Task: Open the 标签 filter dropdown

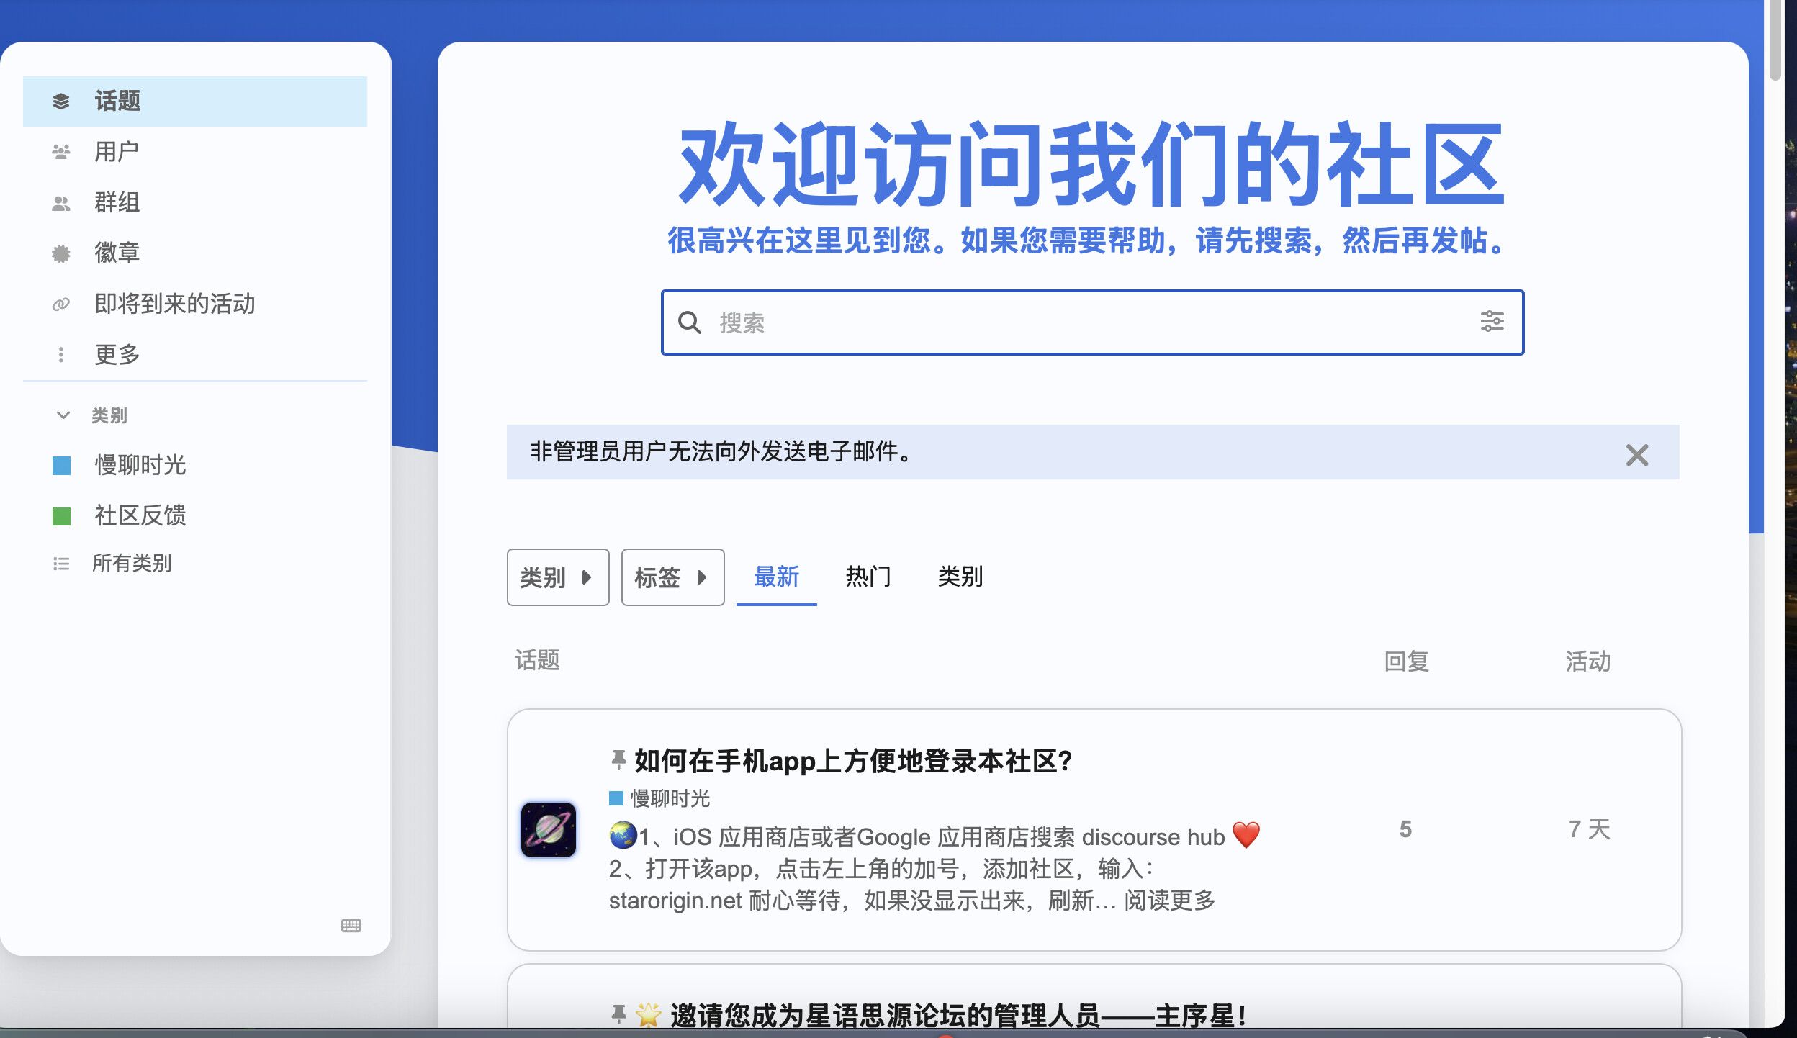Action: (x=672, y=577)
